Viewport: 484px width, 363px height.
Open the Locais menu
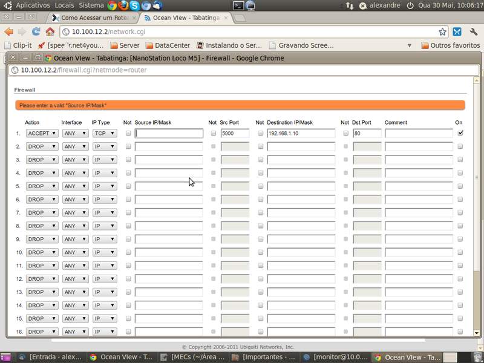pos(64,5)
